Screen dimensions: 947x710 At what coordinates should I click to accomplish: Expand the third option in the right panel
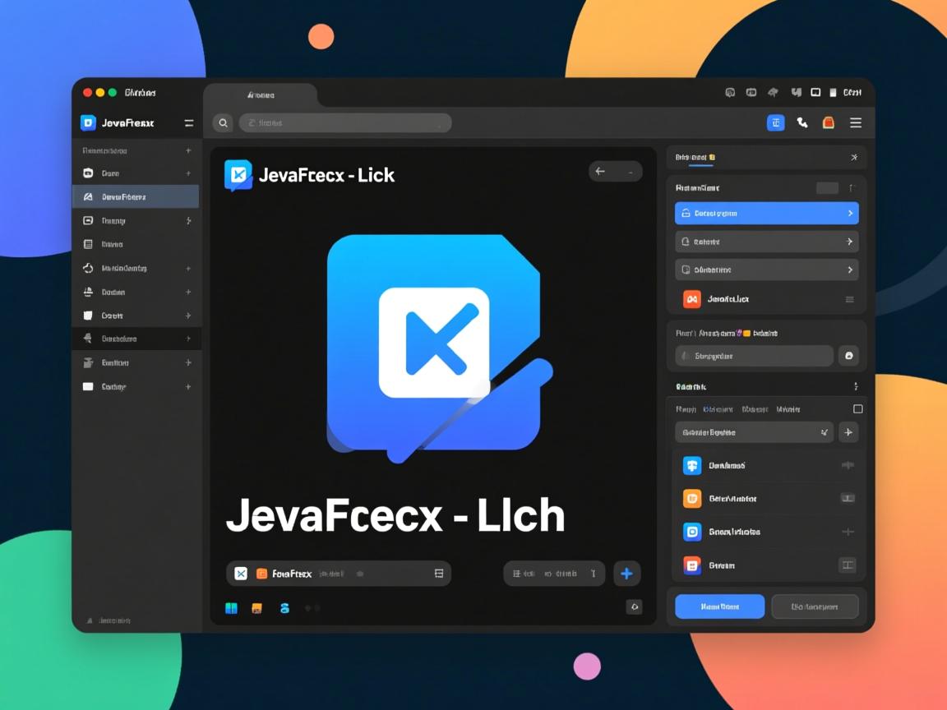click(x=852, y=269)
